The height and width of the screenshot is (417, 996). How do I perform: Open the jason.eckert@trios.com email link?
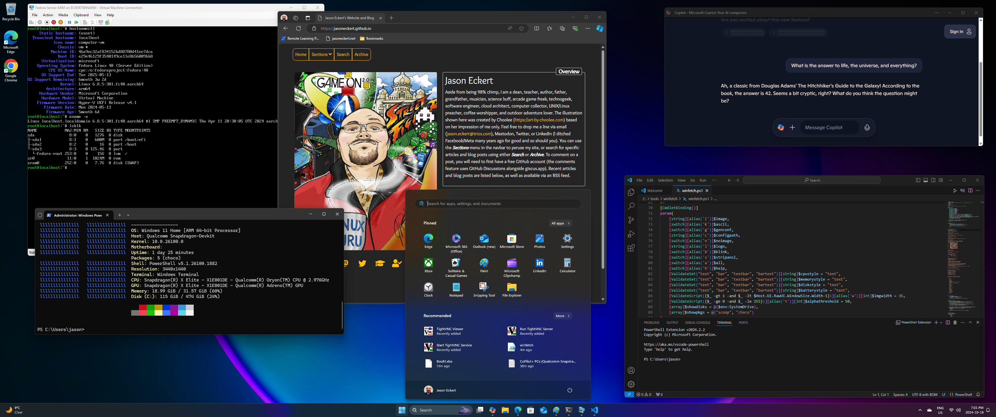click(469, 133)
